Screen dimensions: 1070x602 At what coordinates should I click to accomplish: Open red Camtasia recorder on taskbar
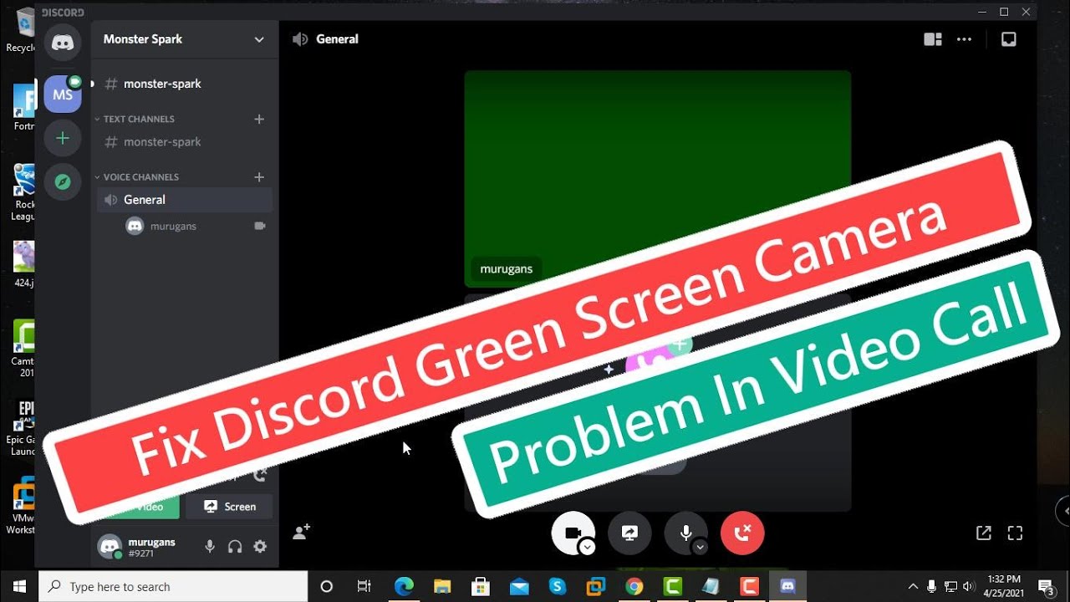(x=750, y=586)
